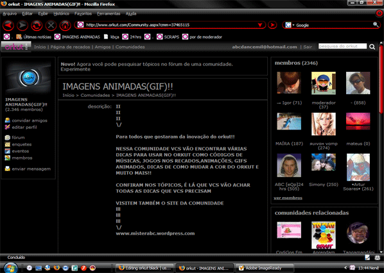The width and height of the screenshot is (384, 273).
Task: Click the red Go arrow beside address bar
Action: click(272, 25)
